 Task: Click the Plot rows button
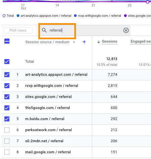[18, 30]
